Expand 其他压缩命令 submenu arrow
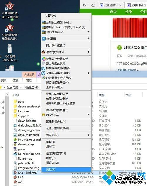Image resolution: width=147 pixels, height=186 pixels. coord(89,31)
